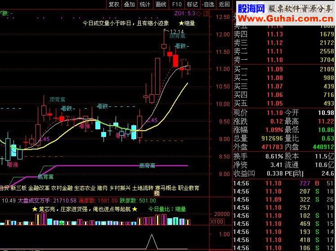Open the 叠加 overlay option
The width and height of the screenshot is (336, 251).
pos(130,4)
